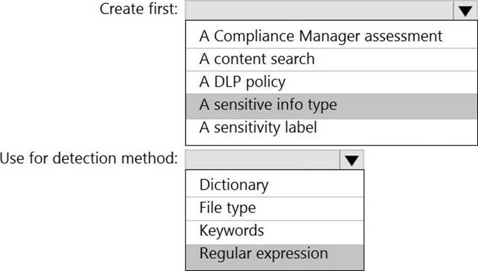Click the arrow icon beside detection method
Screen dimensions: 478x271
point(351,160)
